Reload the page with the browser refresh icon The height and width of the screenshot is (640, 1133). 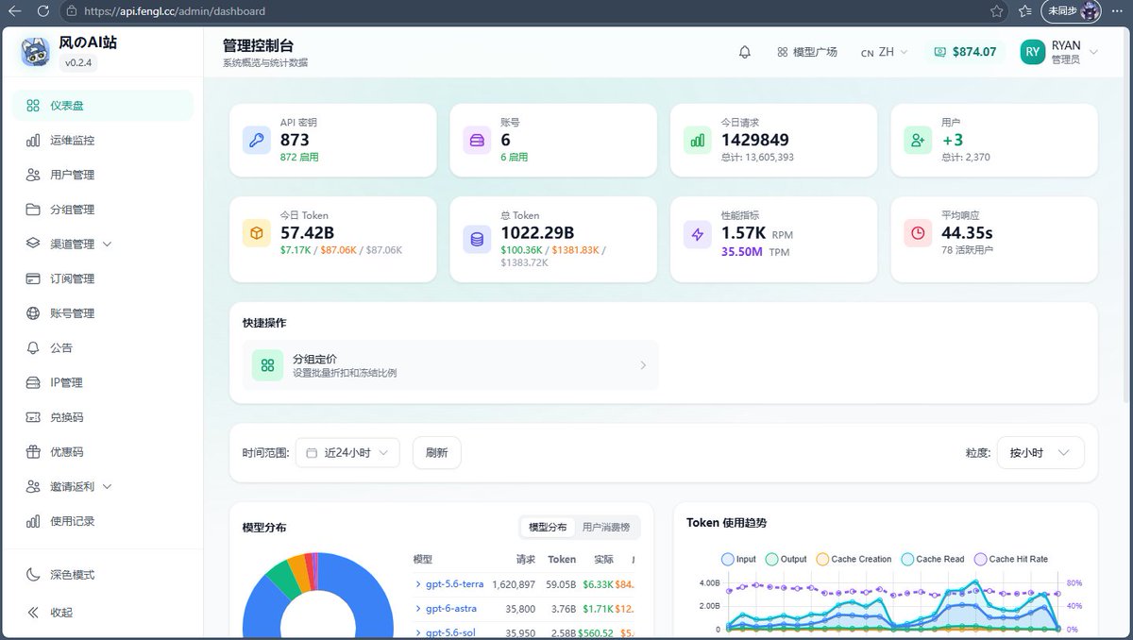tap(43, 11)
